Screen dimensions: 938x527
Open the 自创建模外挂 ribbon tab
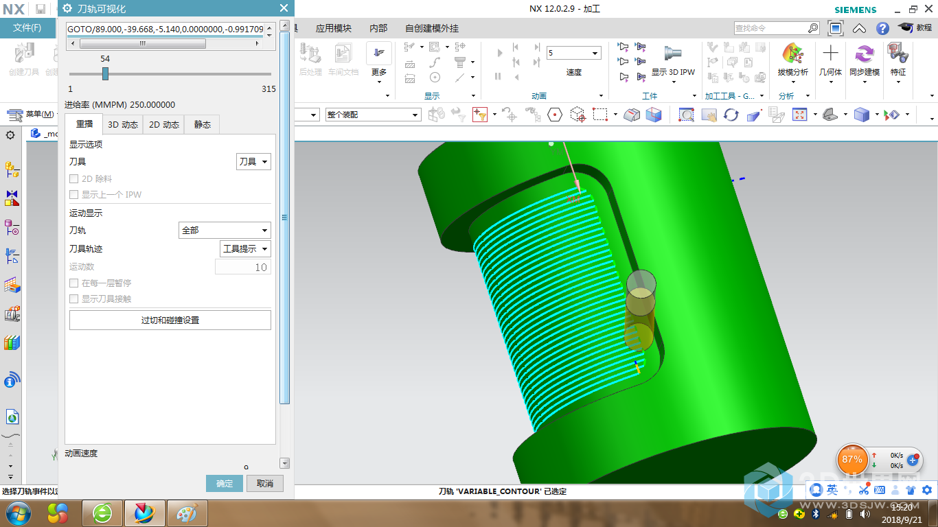pos(432,28)
